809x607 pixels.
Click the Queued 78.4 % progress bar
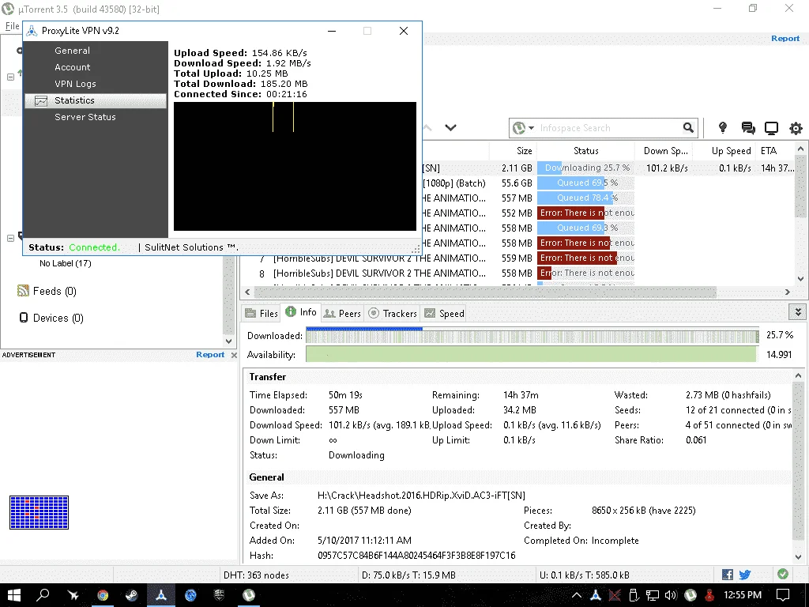(585, 198)
